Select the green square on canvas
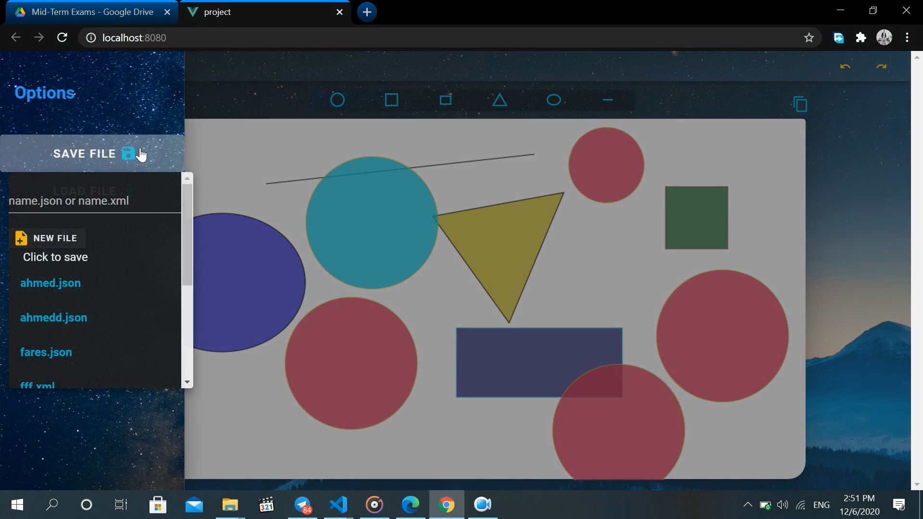Image resolution: width=923 pixels, height=519 pixels. click(697, 218)
